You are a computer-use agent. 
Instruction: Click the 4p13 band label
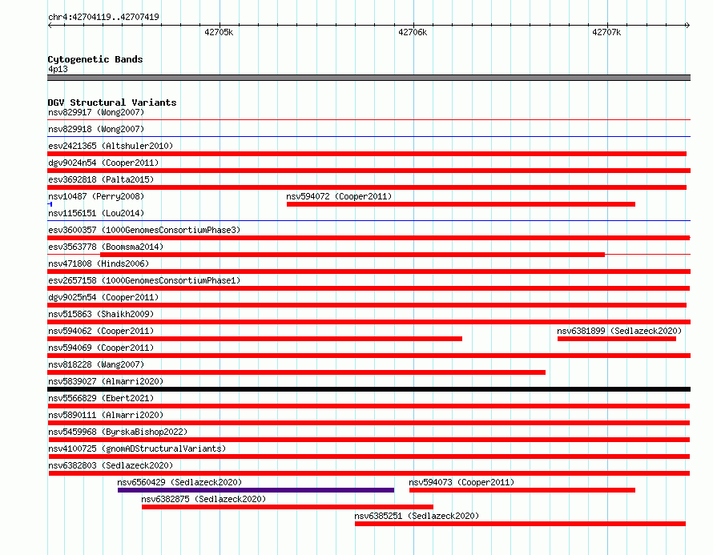(58, 69)
